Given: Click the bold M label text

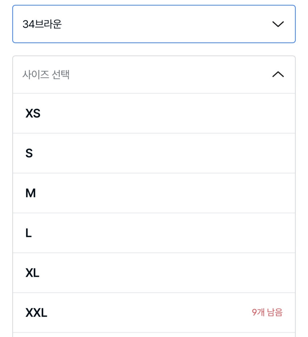Looking at the screenshot, I should pyautogui.click(x=30, y=193).
